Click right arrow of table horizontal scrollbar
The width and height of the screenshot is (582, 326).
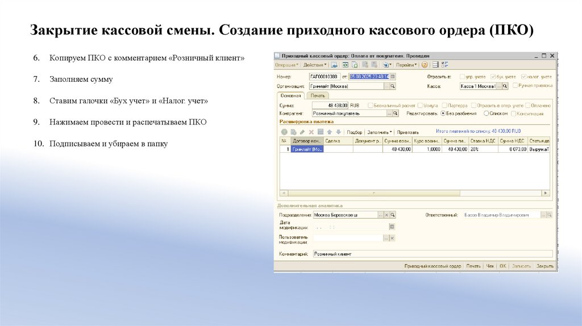point(545,193)
